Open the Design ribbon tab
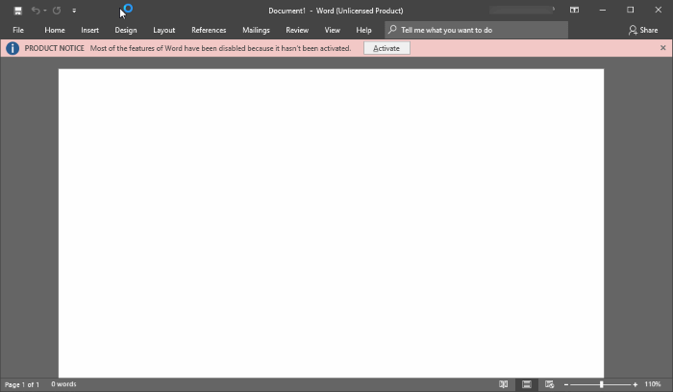The height and width of the screenshot is (392, 673). pos(126,30)
